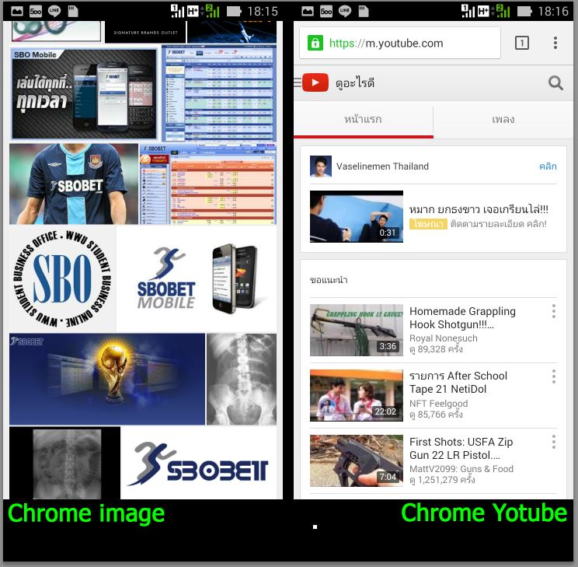Open Chrome tab switcher showing 1 tab
The height and width of the screenshot is (567, 578).
521,43
